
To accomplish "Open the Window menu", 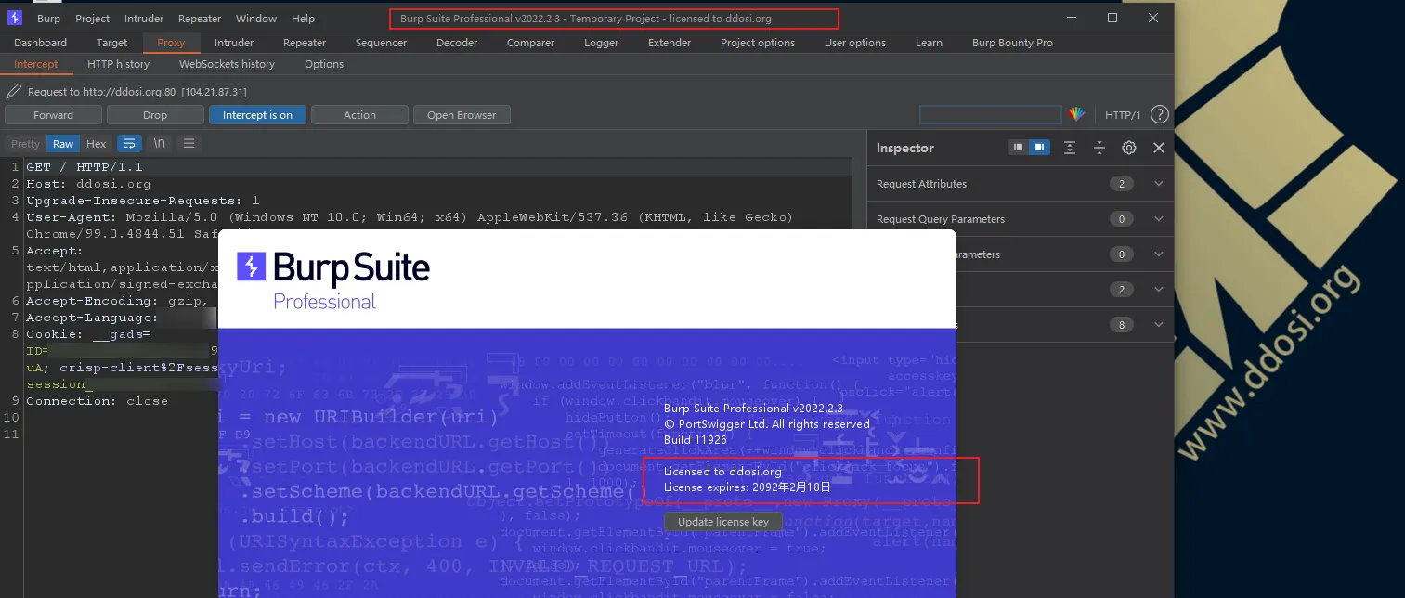I will point(256,19).
